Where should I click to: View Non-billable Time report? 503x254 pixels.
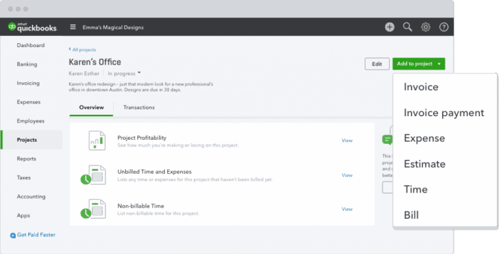coord(347,209)
